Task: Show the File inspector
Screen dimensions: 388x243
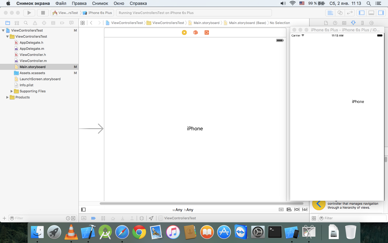Action: pyautogui.click(x=326, y=23)
